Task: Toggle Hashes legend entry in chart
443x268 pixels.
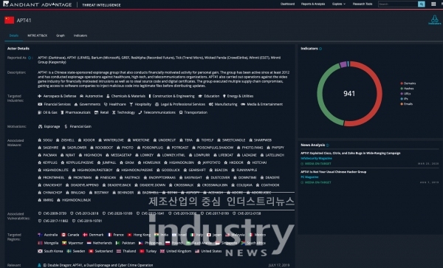Action: pos(407,89)
